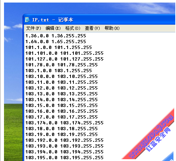Click line starting with 103.17.0.0

(61, 117)
